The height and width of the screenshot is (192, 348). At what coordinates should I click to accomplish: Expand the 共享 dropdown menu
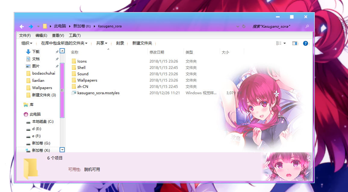tap(101, 43)
